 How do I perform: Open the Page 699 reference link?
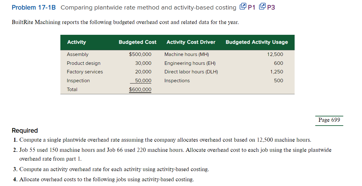point(329,120)
